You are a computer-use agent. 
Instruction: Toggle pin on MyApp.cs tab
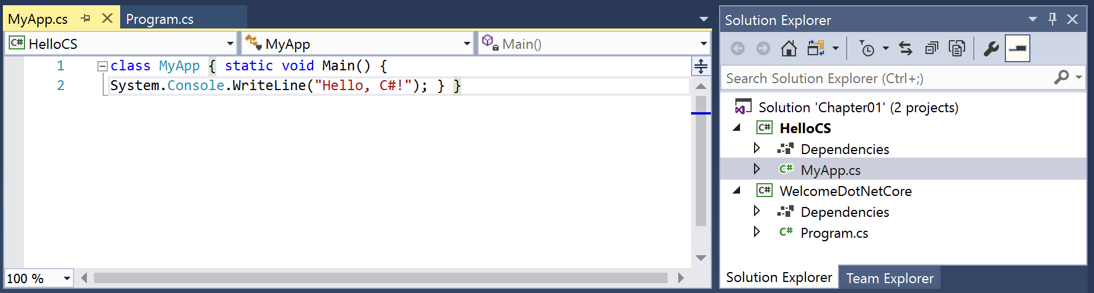tap(86, 18)
